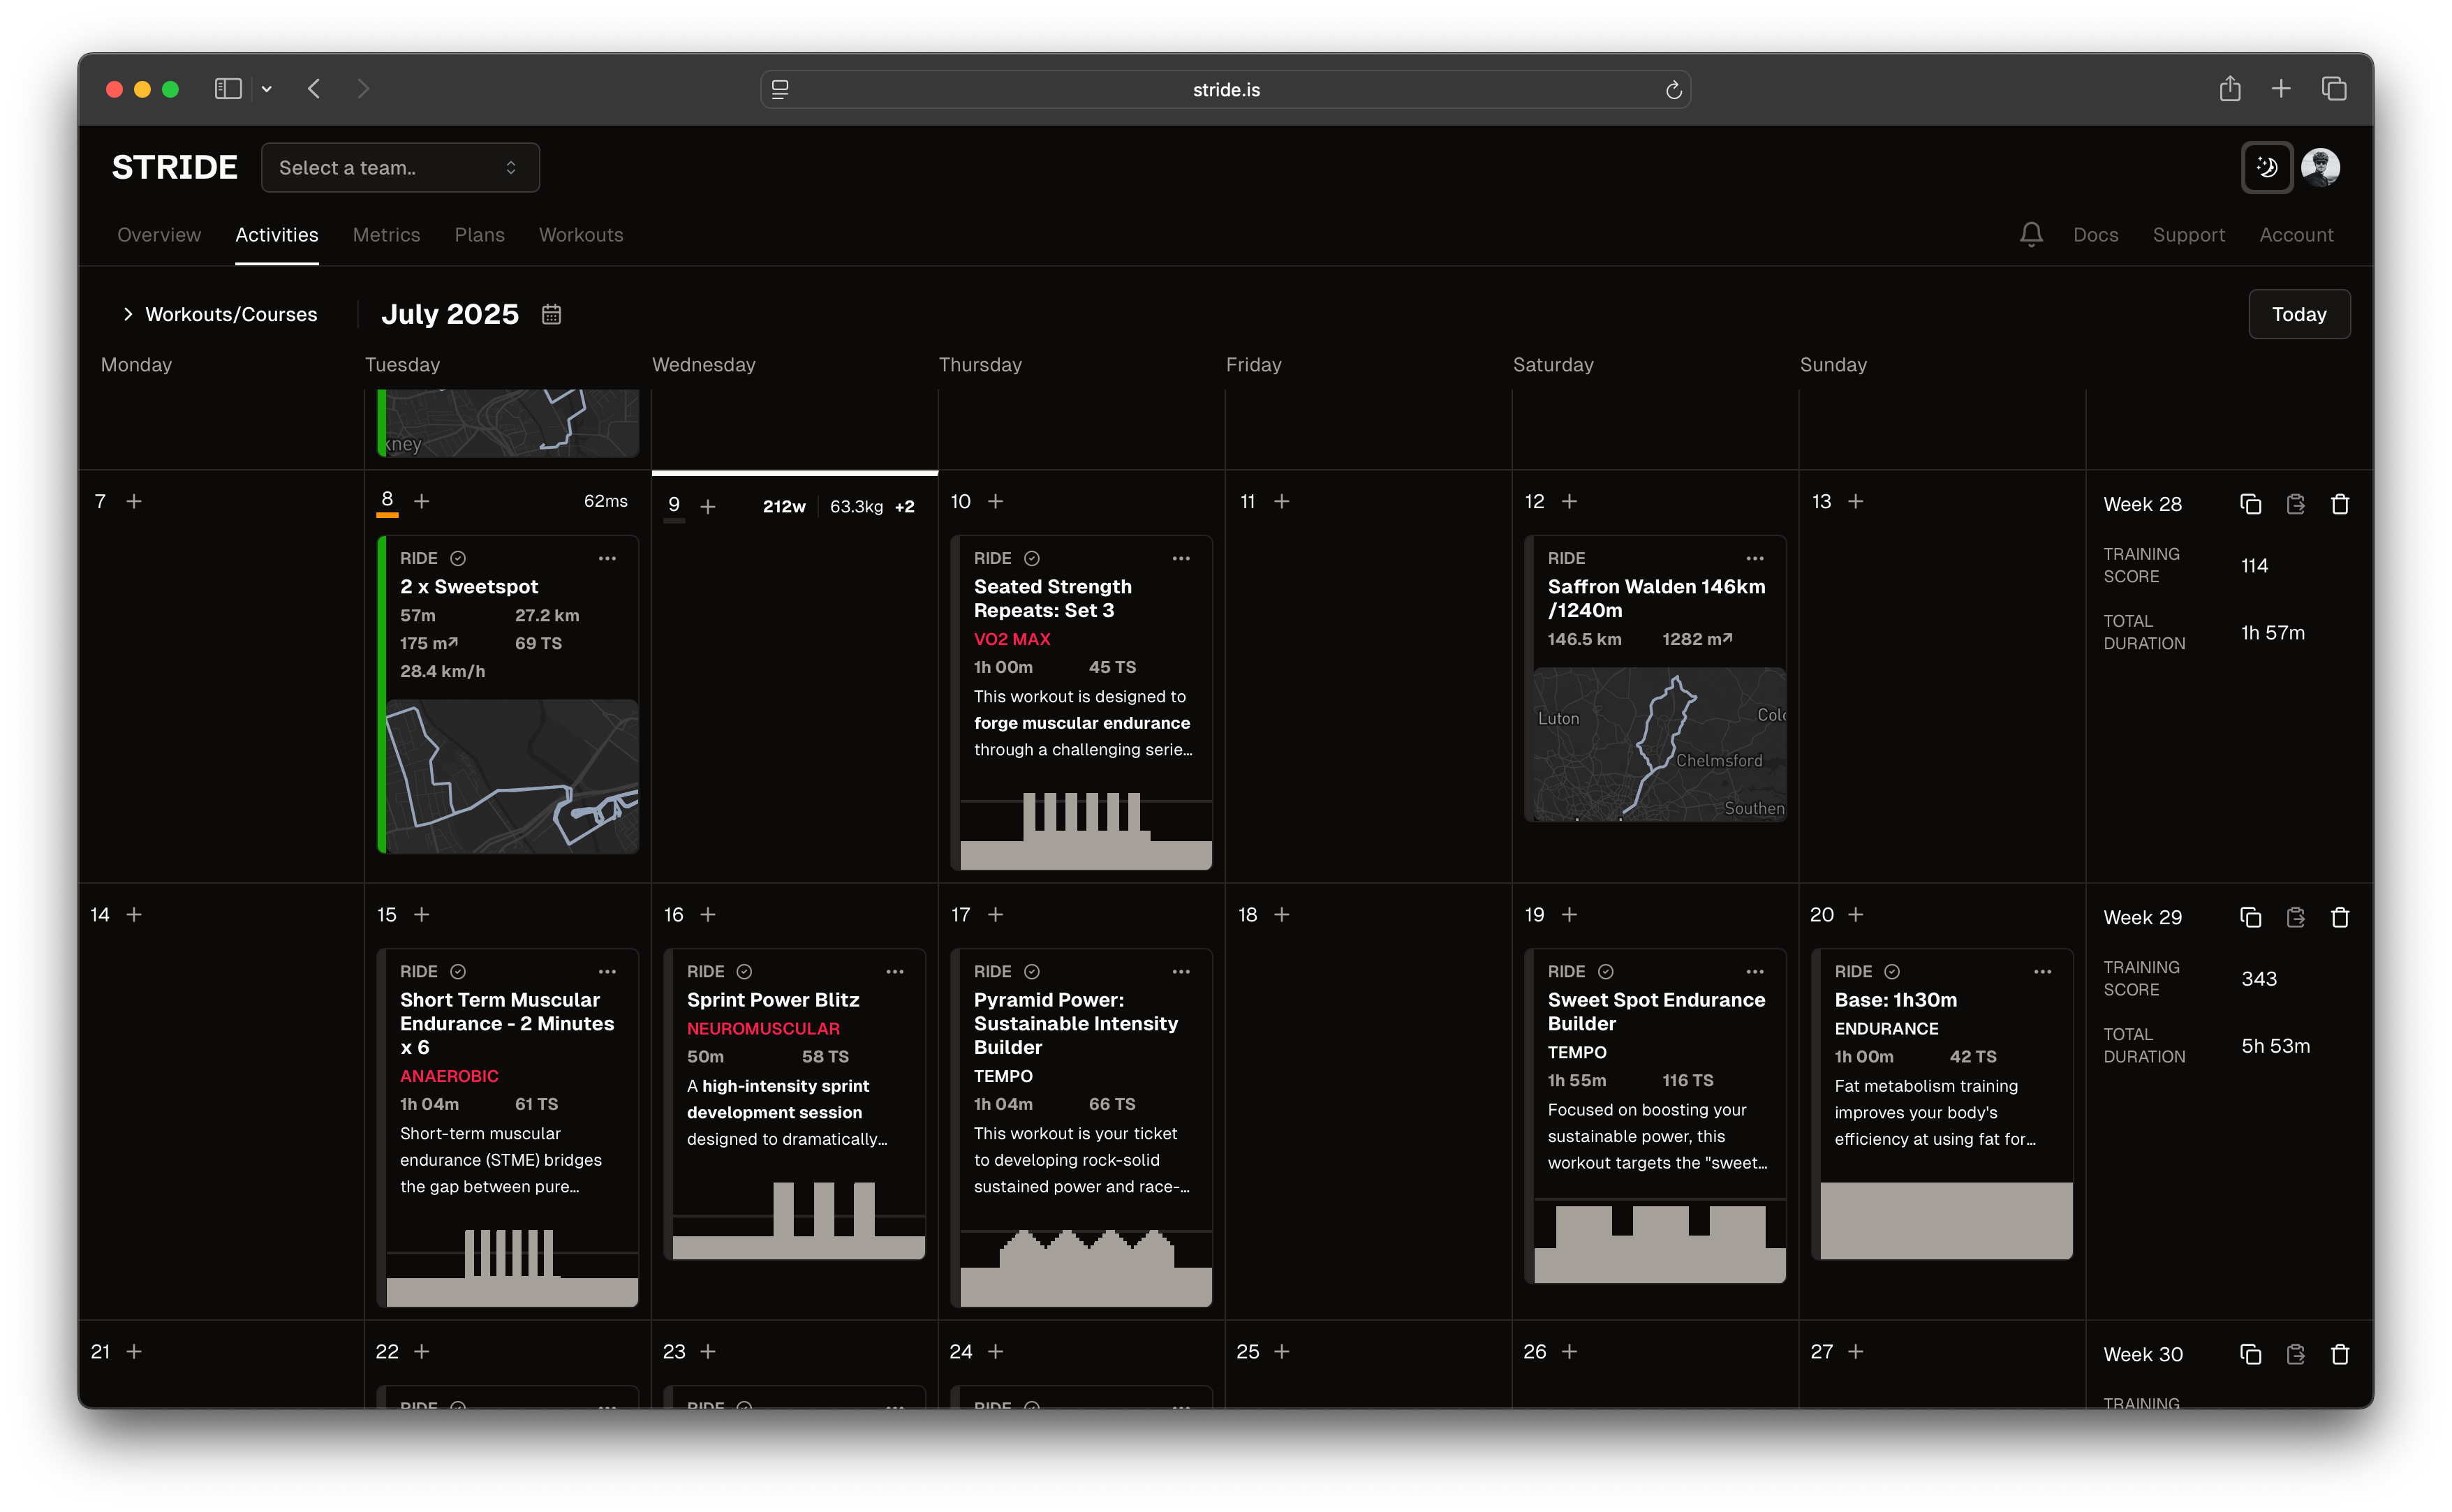
Task: Open the options menu on Sprint Power Blitz
Action: (895, 971)
